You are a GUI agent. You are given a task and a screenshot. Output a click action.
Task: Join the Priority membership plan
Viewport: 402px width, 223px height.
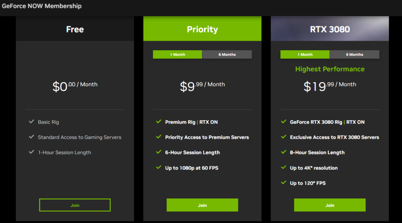point(202,205)
